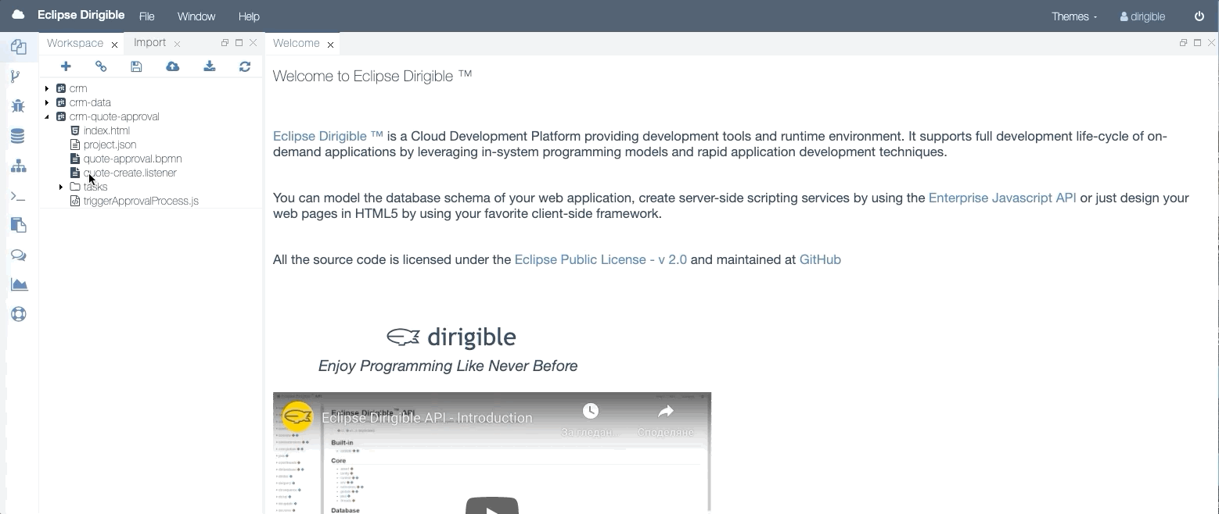
Task: Expand the crm project node
Action: coord(47,88)
